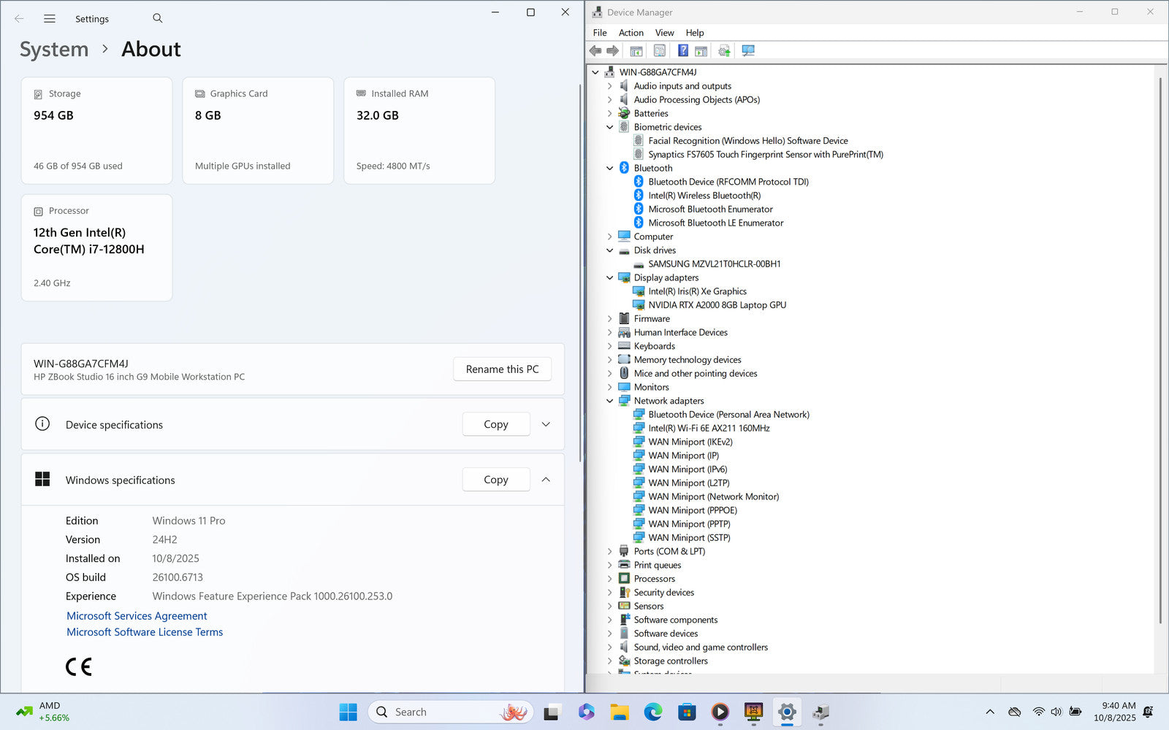Collapse the Windows specifications section
The height and width of the screenshot is (730, 1169).
tap(546, 480)
